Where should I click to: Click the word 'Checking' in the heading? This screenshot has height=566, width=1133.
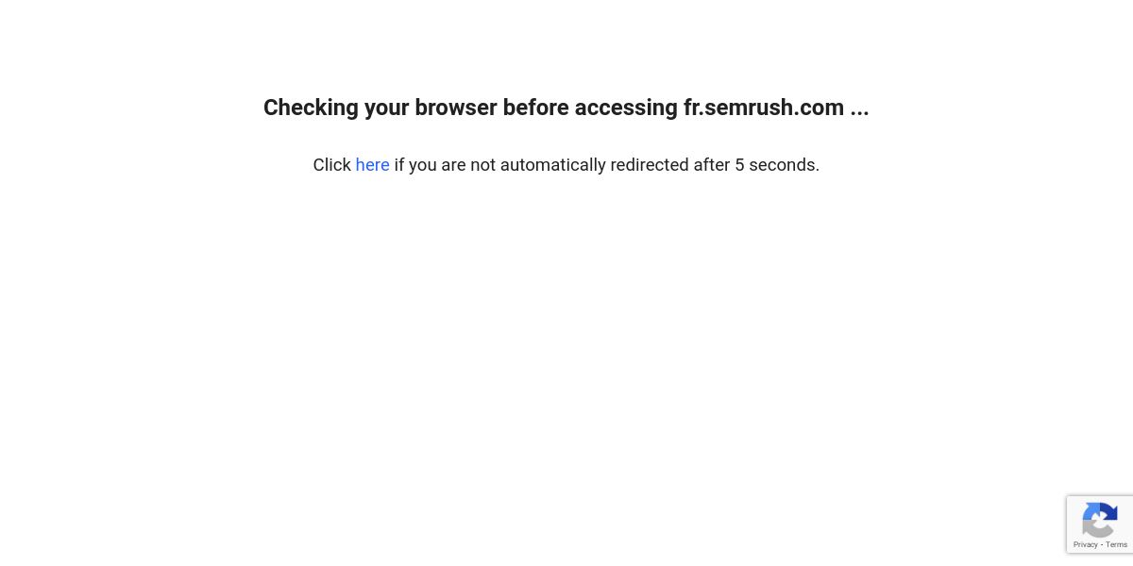pyautogui.click(x=312, y=108)
